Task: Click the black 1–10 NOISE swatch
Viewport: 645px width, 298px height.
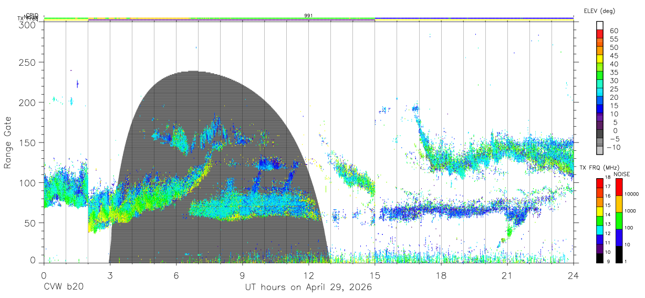Action: (x=619, y=254)
